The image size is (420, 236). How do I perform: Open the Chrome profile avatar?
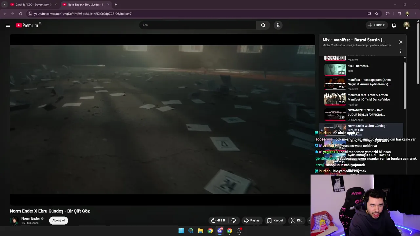coord(407,14)
